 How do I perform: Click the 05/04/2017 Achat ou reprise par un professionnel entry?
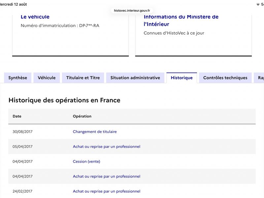[107, 147]
